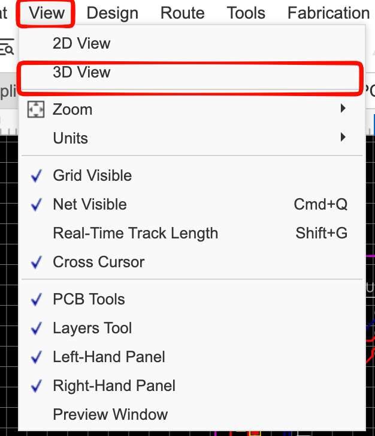
Task: Toggle Grid Visible checkmark
Action: tap(37, 176)
